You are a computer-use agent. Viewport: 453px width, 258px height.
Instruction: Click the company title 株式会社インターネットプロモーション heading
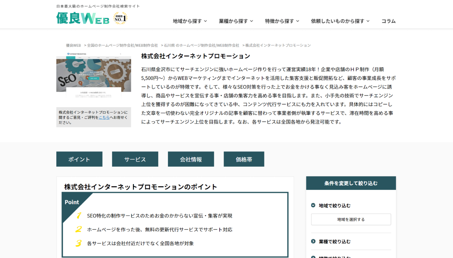pyautogui.click(x=195, y=56)
